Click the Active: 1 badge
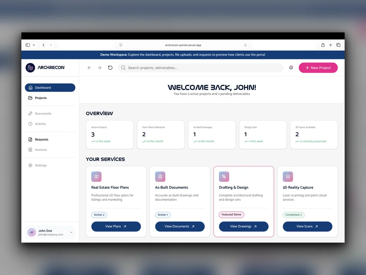 (x=163, y=214)
